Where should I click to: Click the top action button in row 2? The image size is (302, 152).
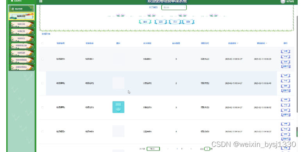pos(286,75)
